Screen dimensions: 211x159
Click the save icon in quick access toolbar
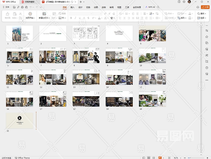pyautogui.click(x=15, y=7)
